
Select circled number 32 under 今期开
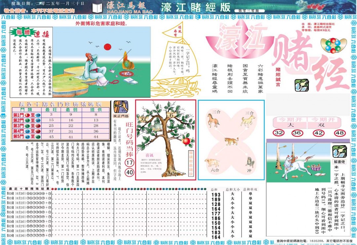coord(279,133)
